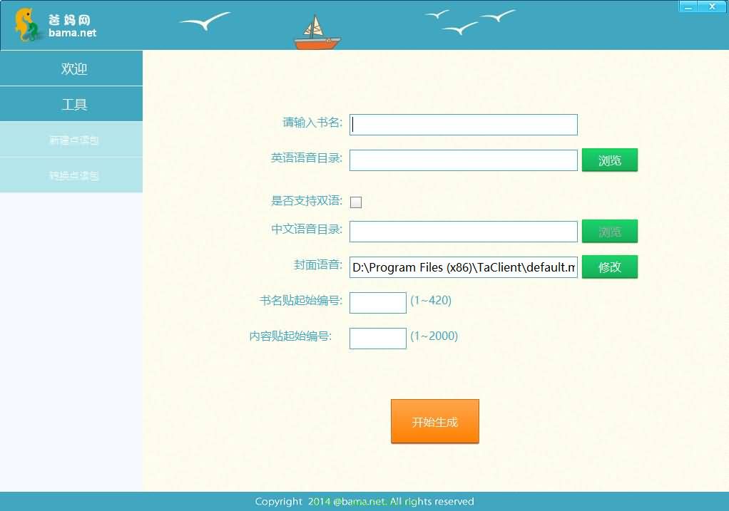Focus the 书名贴起始编号 number field
Viewport: 729px width, 511px height.
coord(377,303)
